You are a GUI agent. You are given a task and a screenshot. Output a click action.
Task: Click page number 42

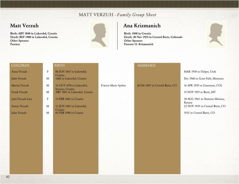tap(7, 177)
